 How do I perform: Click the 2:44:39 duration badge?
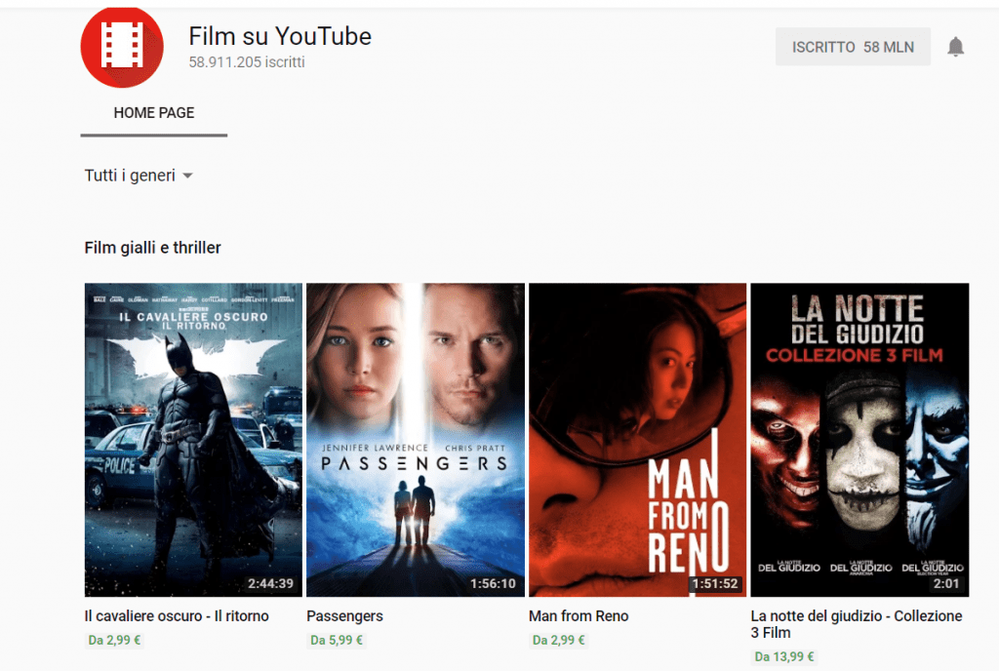[271, 584]
